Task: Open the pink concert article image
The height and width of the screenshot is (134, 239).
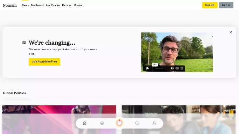Action: coord(59,120)
